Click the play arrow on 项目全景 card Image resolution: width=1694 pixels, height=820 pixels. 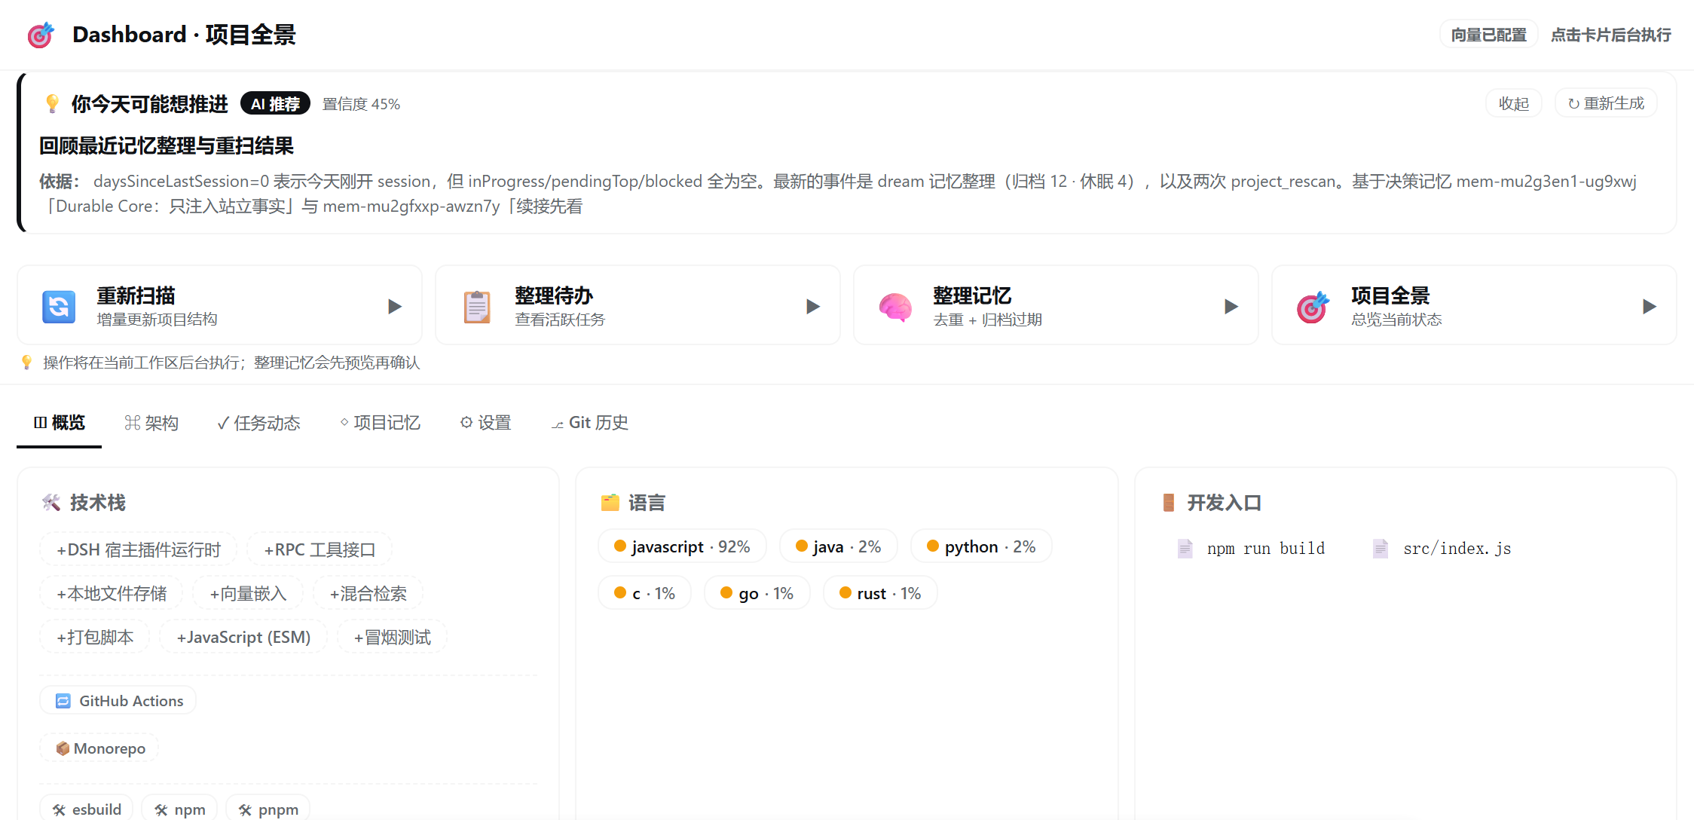coord(1650,307)
